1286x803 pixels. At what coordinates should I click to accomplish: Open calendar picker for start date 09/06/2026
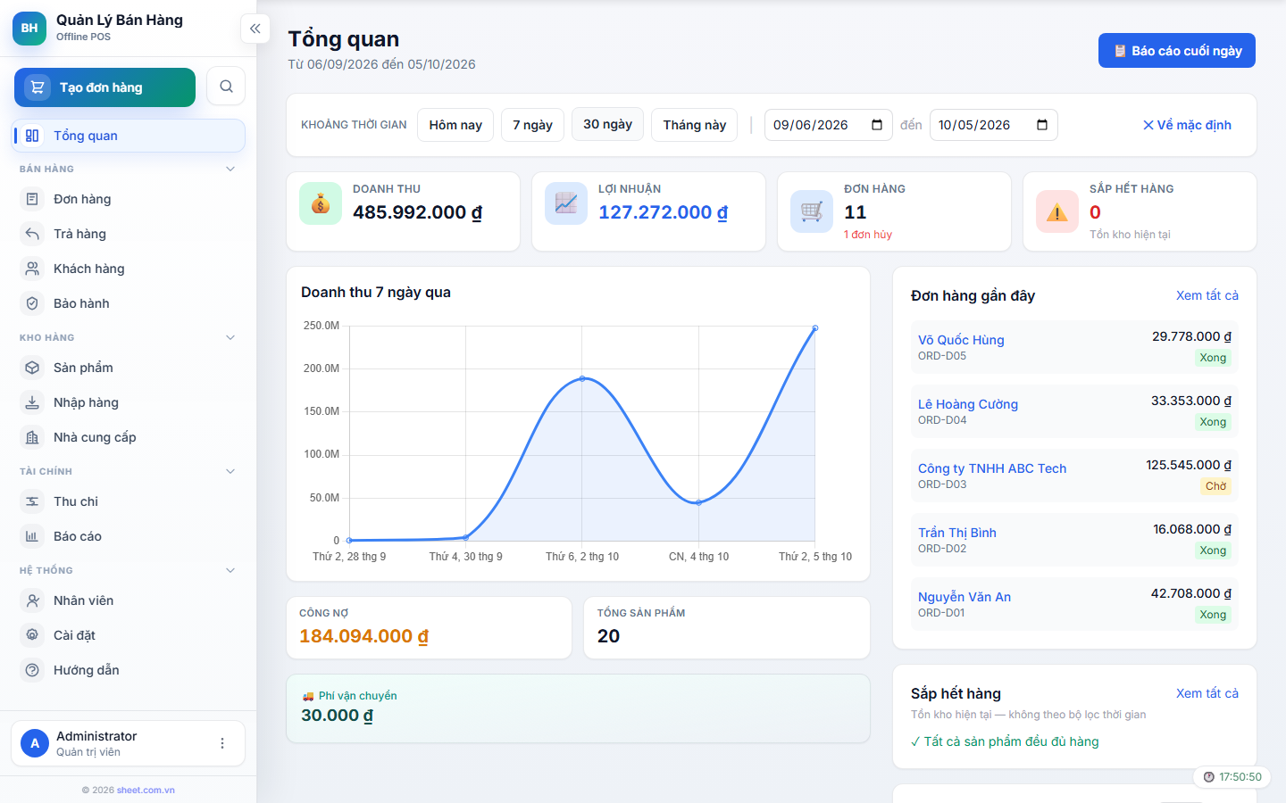click(x=877, y=125)
